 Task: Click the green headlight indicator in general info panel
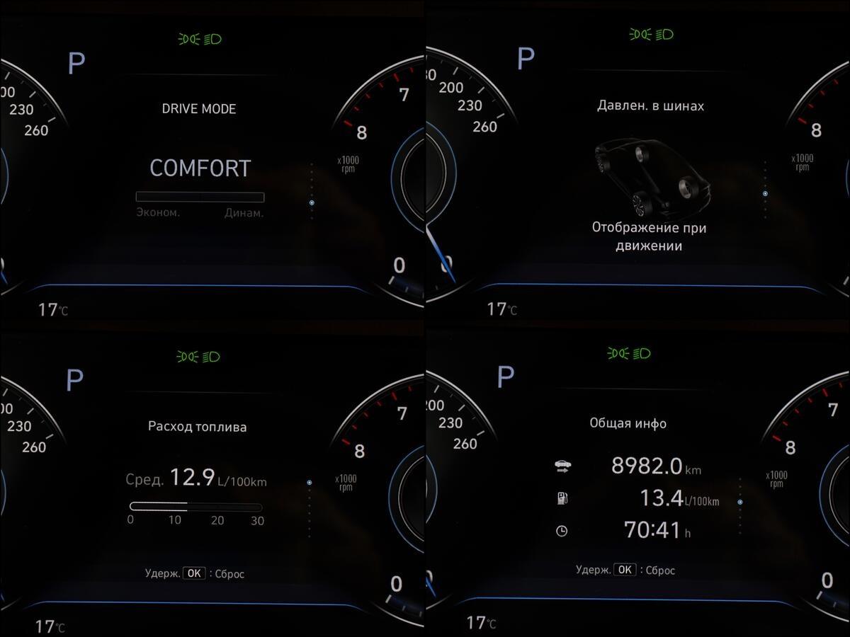coord(630,352)
